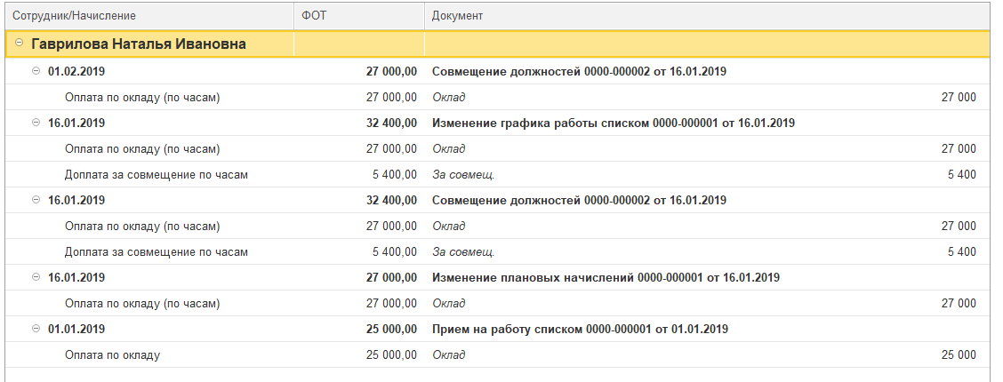Collapse the 01.01.2019 date group
Viewport: 1003px width, 382px height.
(36, 329)
